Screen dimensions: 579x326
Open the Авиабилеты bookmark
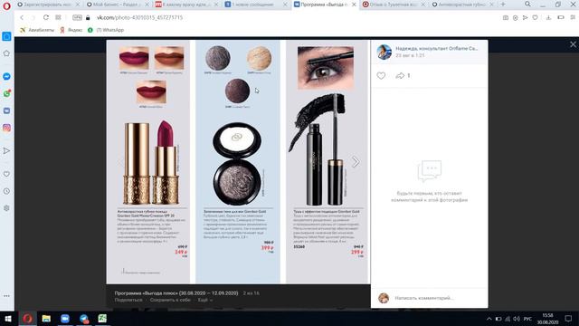pos(37,30)
